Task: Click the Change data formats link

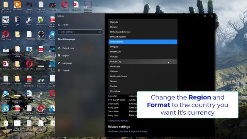Action: 118,120
